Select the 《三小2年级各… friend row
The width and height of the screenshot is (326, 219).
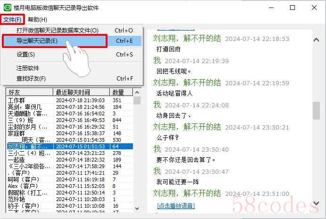[x=70, y=166]
